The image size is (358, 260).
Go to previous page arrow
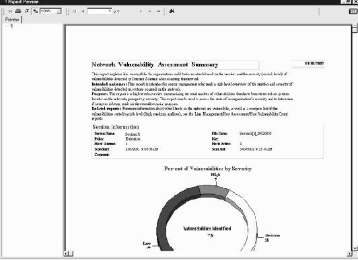point(83,11)
